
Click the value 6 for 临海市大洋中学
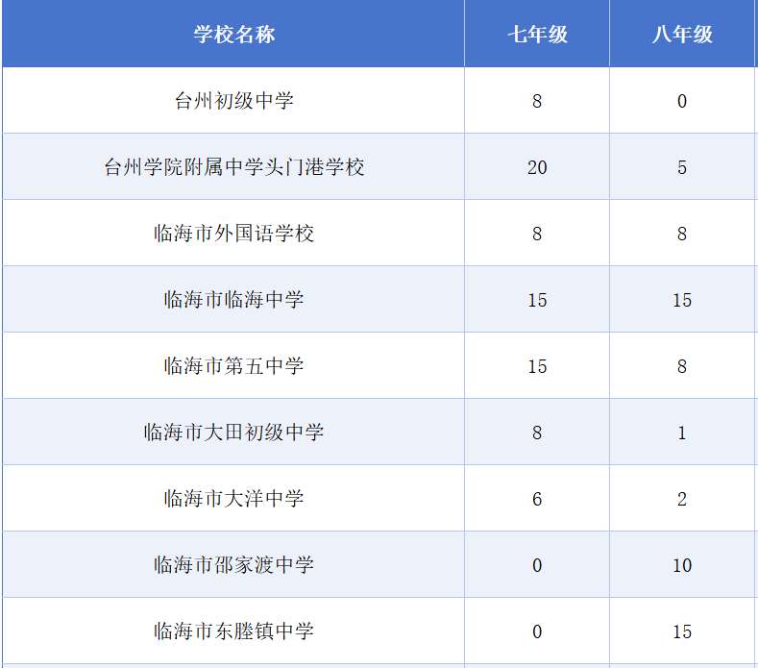pos(537,498)
